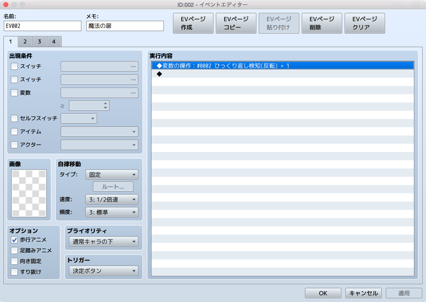Enable the アイテム condition checkbox

pyautogui.click(x=14, y=131)
